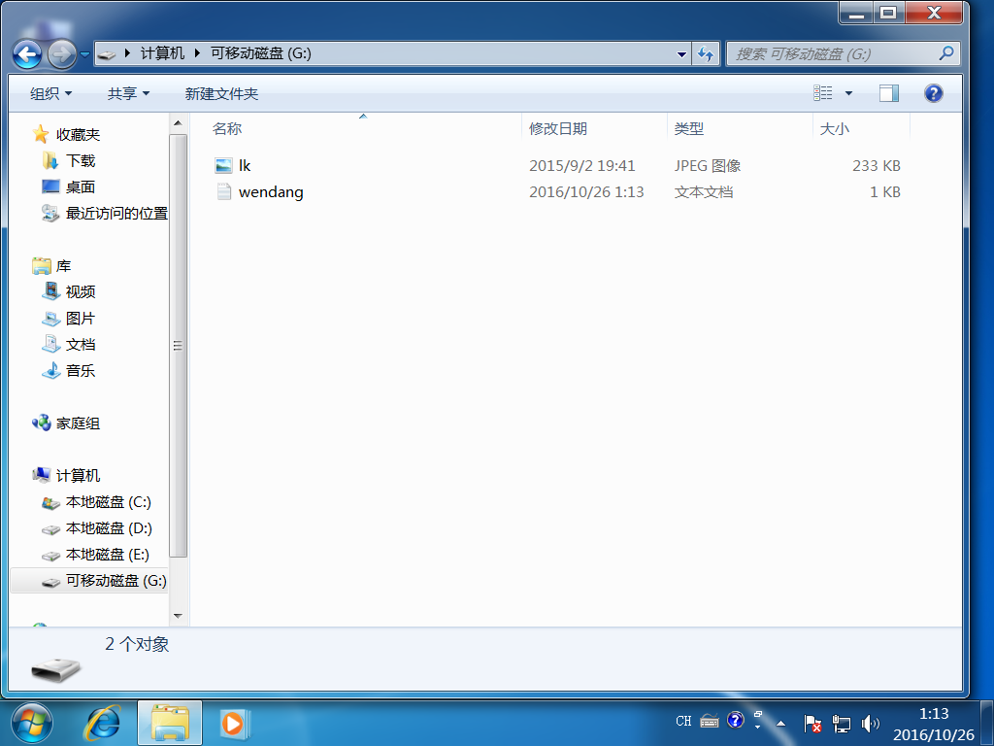The width and height of the screenshot is (994, 746).
Task: Select 可移动磁盘 (G:) breadcrumb segment
Action: [x=261, y=54]
